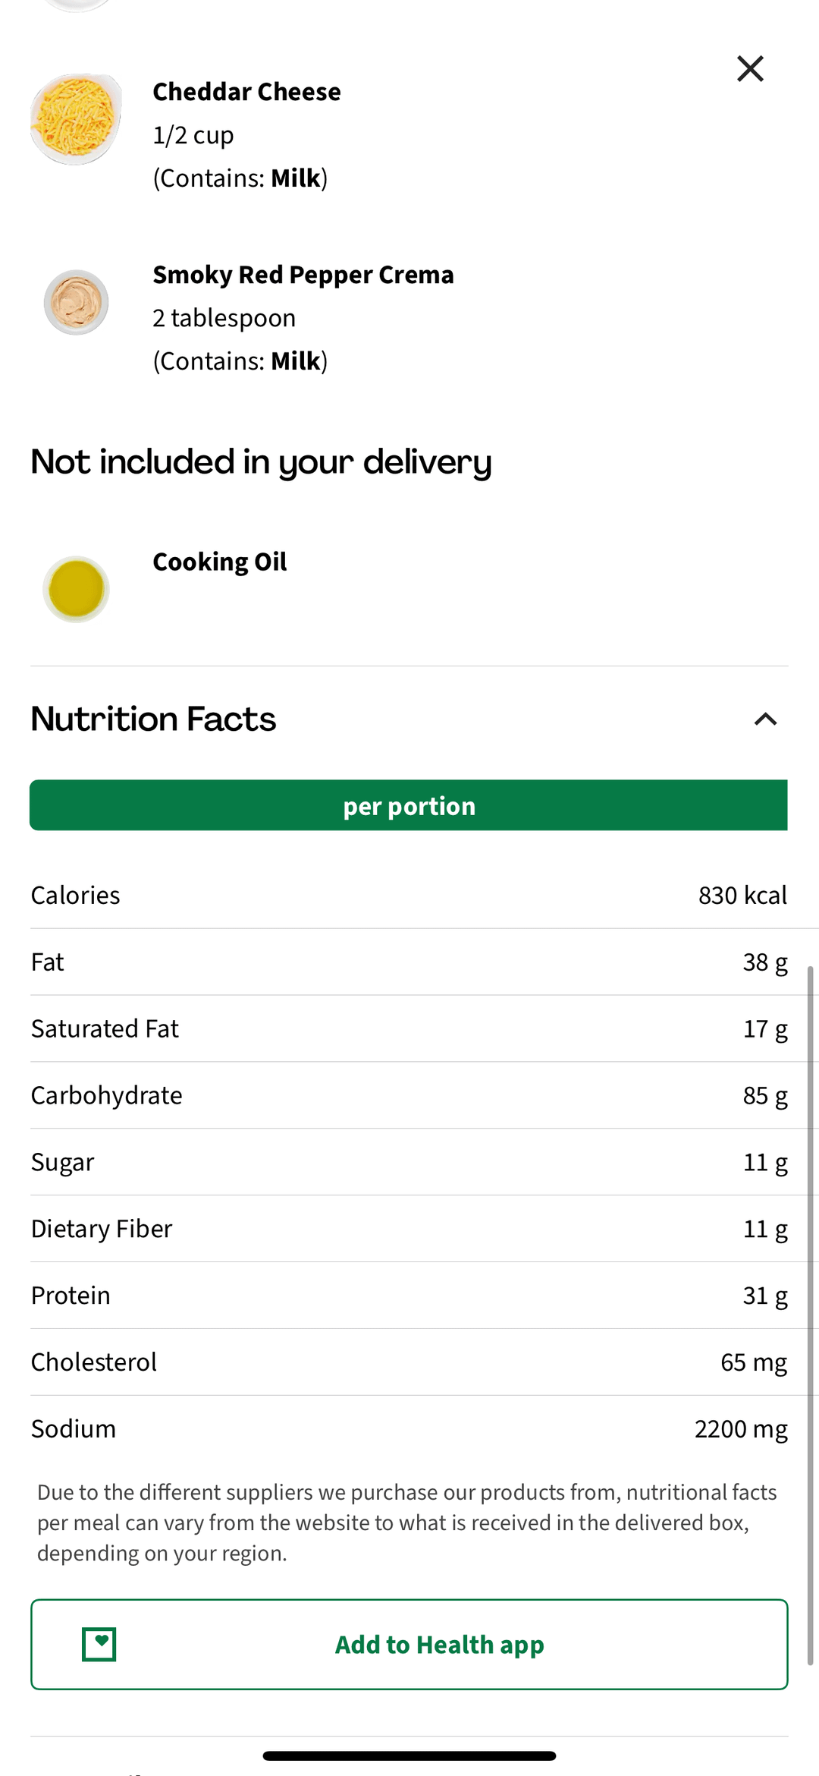
Task: Close the recipe details with the X
Action: pyautogui.click(x=750, y=69)
